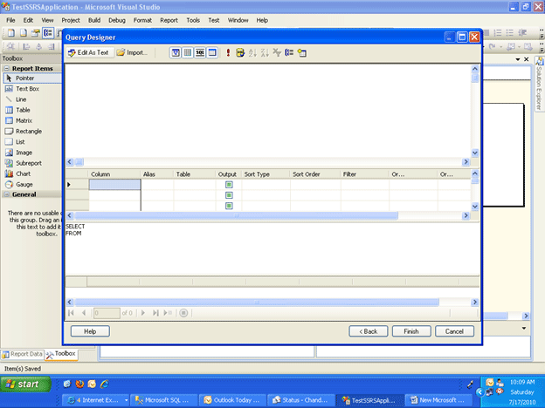The width and height of the screenshot is (545, 408).
Task: Switch to the Toolbox tab
Action: click(61, 354)
